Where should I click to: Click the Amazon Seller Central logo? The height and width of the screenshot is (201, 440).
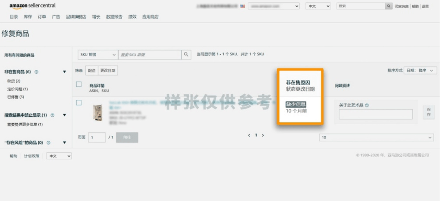click(x=33, y=6)
